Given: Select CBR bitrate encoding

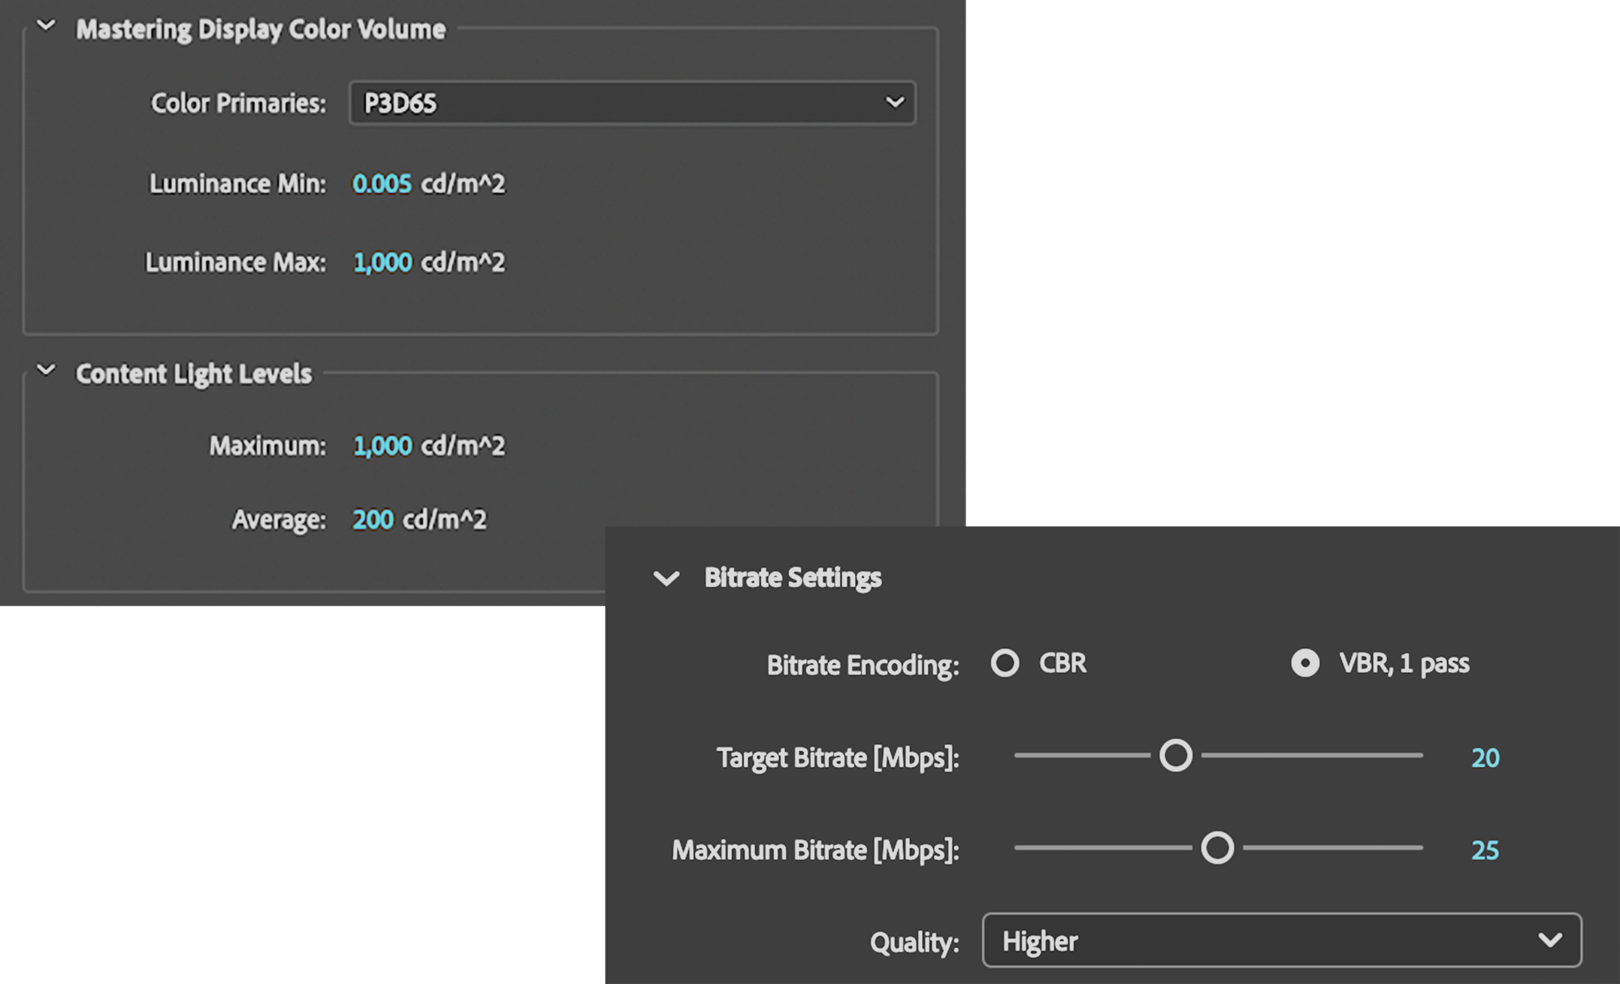Looking at the screenshot, I should (x=1005, y=663).
